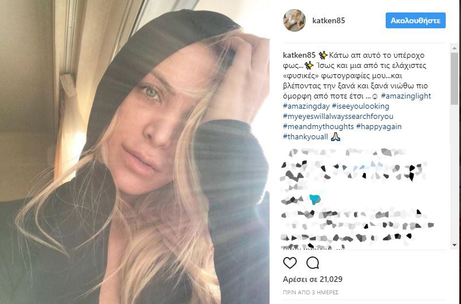Click the heart like icon
Screen dimensions: 461x304
click(x=289, y=263)
